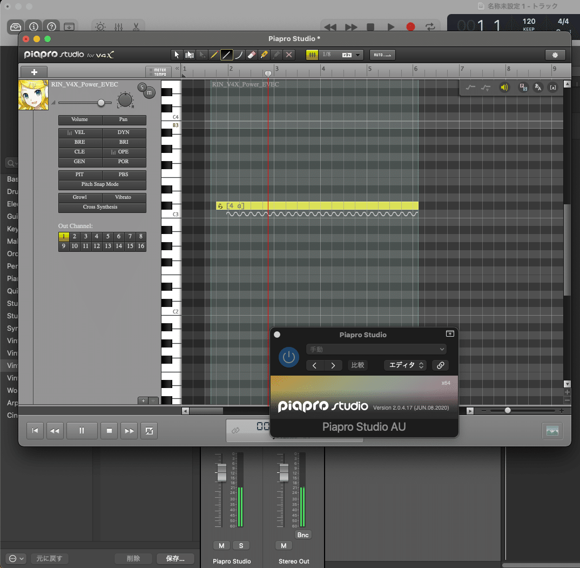This screenshot has width=580, height=568.
Task: Select the arrow pointer tool
Action: (x=177, y=55)
